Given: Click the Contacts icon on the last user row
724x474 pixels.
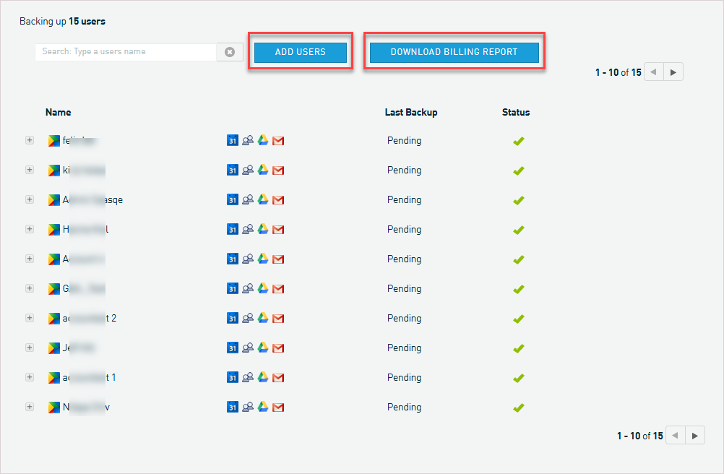Looking at the screenshot, I should pos(248,407).
